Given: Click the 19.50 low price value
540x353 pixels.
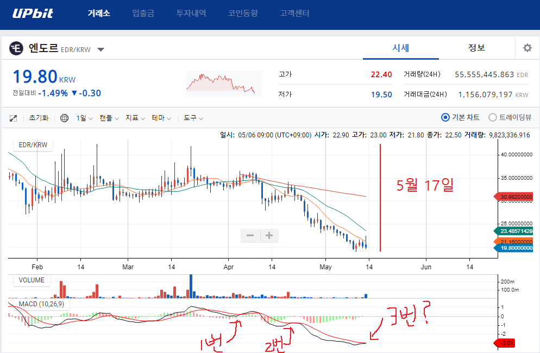Looking at the screenshot, I should click(x=381, y=94).
